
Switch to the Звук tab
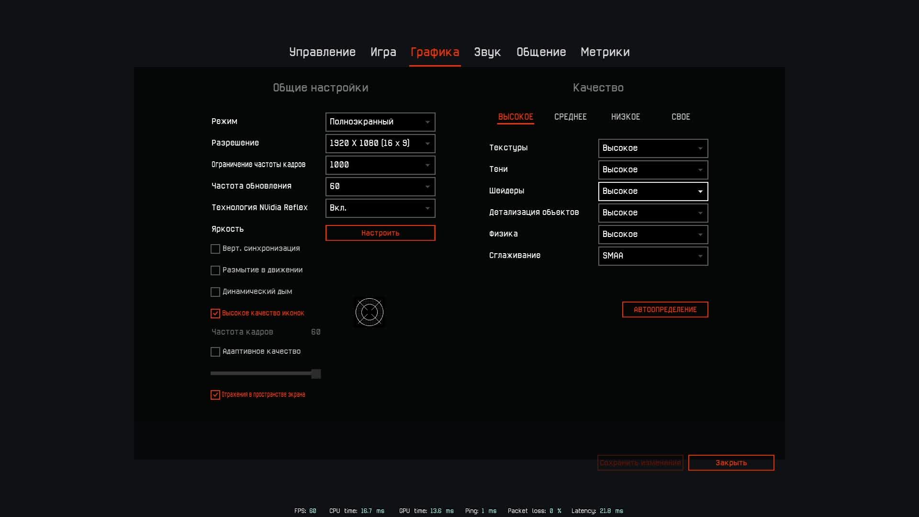pos(487,52)
